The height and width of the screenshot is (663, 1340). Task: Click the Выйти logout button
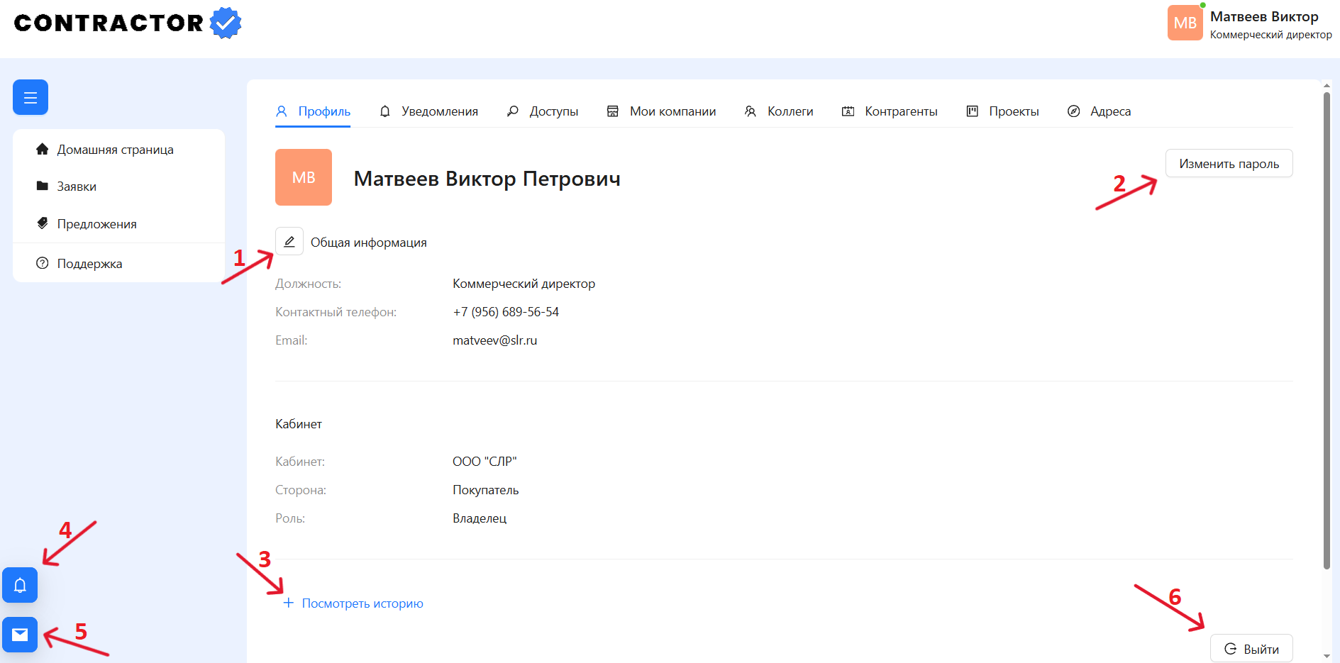1251,649
